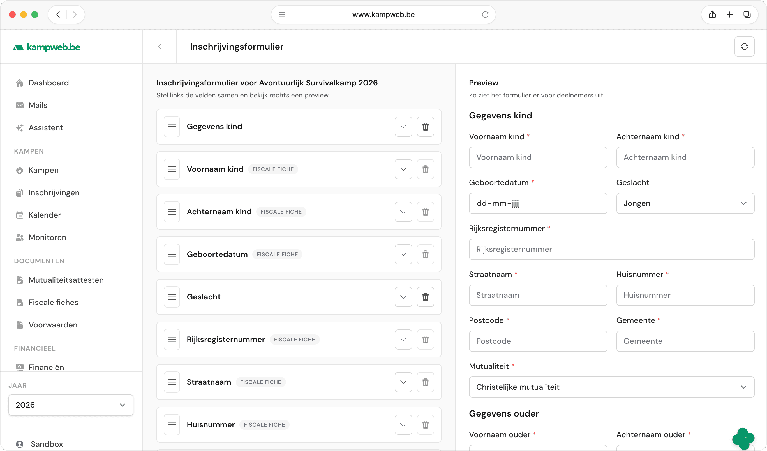Expand the Geslacht field options
The height and width of the screenshot is (451, 767).
403,297
